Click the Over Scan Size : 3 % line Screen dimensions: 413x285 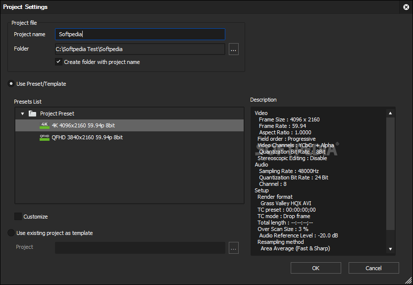(x=283, y=229)
